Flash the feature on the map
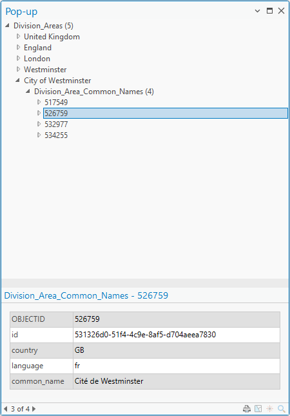290x416 pixels. click(270, 409)
